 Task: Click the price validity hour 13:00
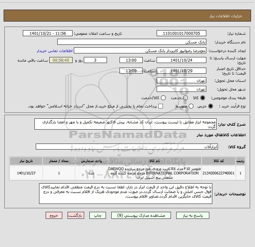(x=131, y=71)
